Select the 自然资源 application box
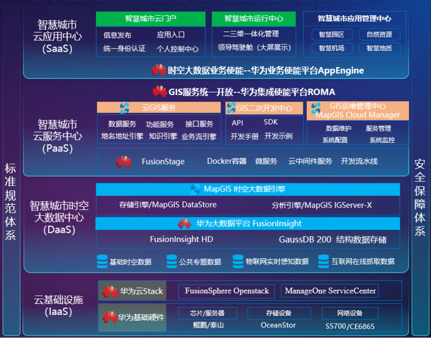Screen dimensions: 431x338 pos(380,35)
